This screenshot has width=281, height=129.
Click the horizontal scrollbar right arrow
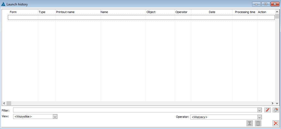[272, 103]
